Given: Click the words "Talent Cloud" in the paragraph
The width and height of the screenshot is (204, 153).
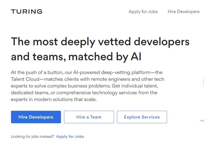Looking at the screenshot, I should [x=25, y=79].
